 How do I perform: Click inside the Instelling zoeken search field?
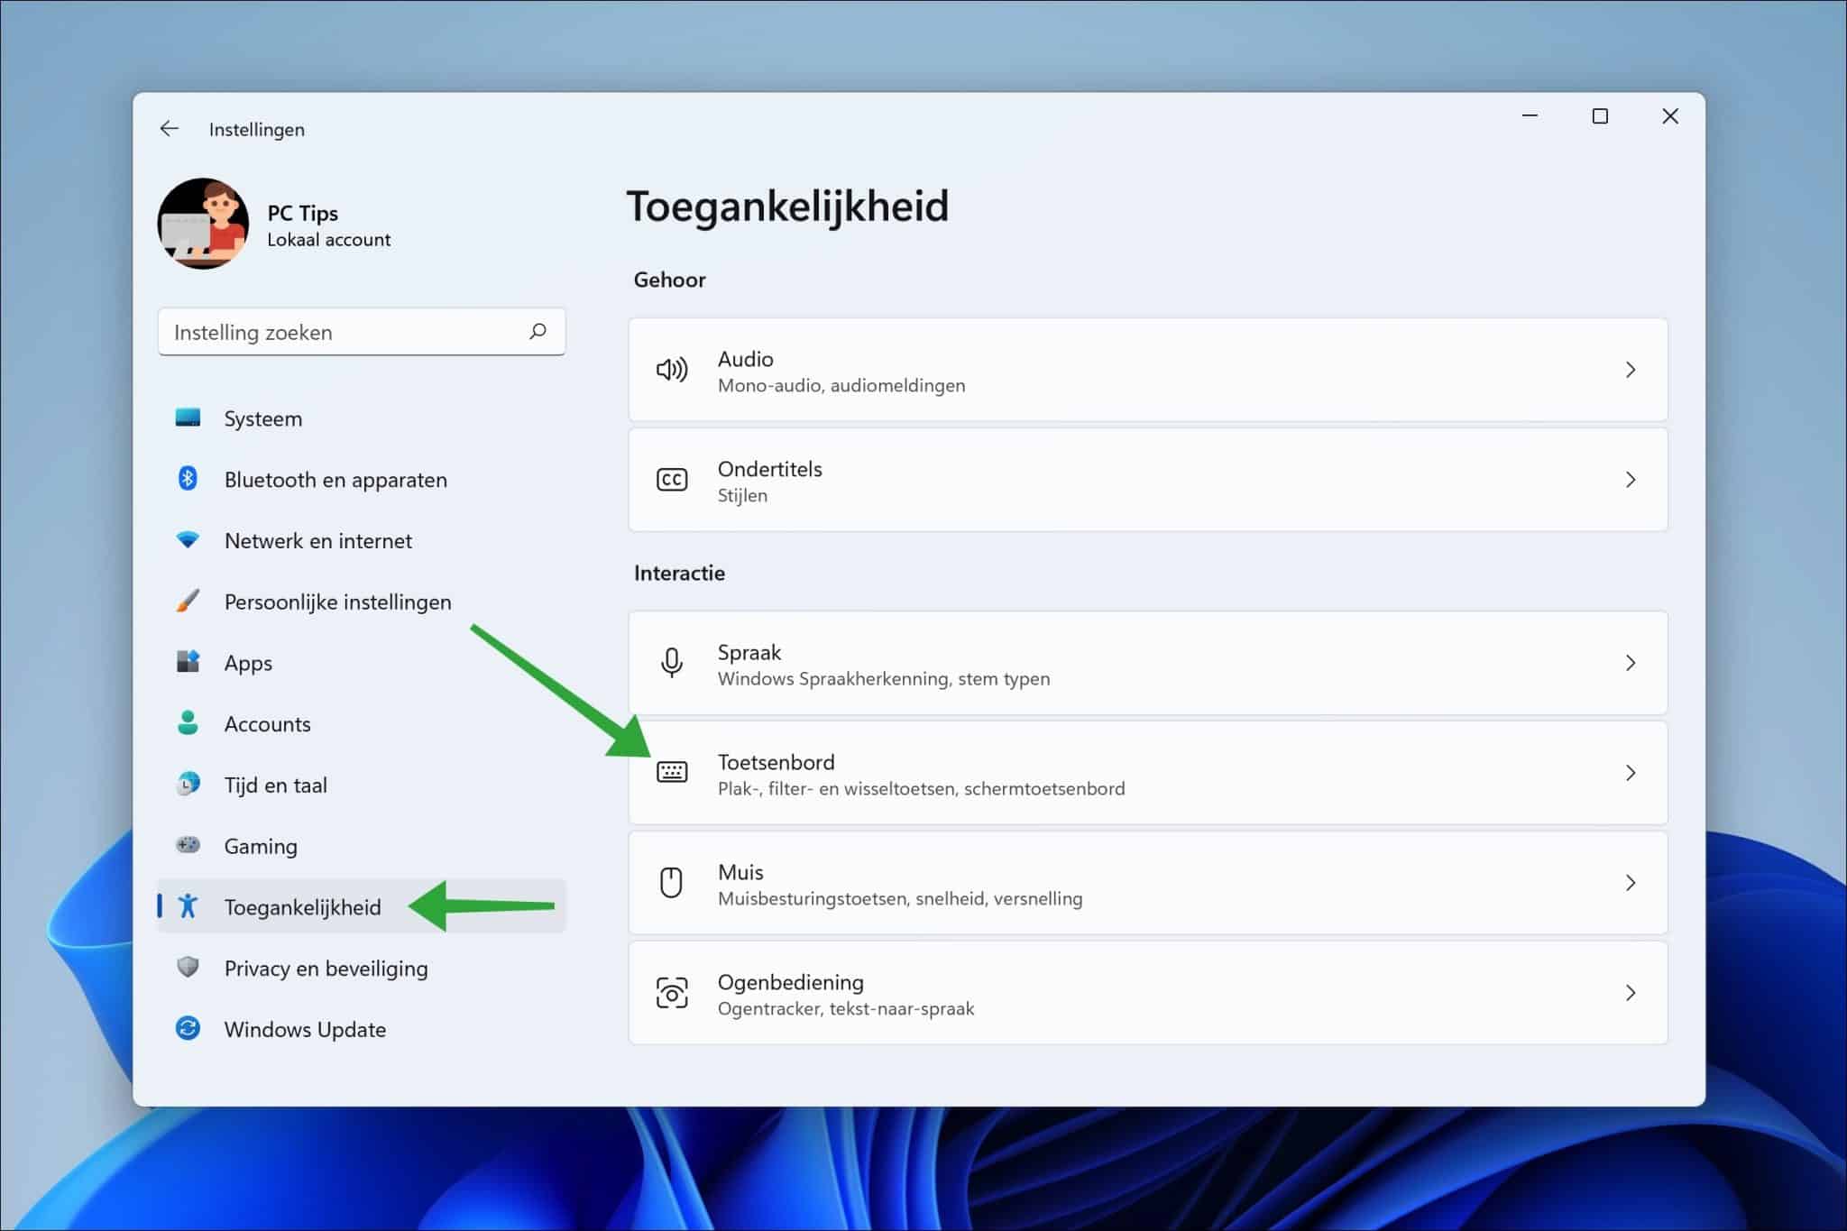coord(343,332)
